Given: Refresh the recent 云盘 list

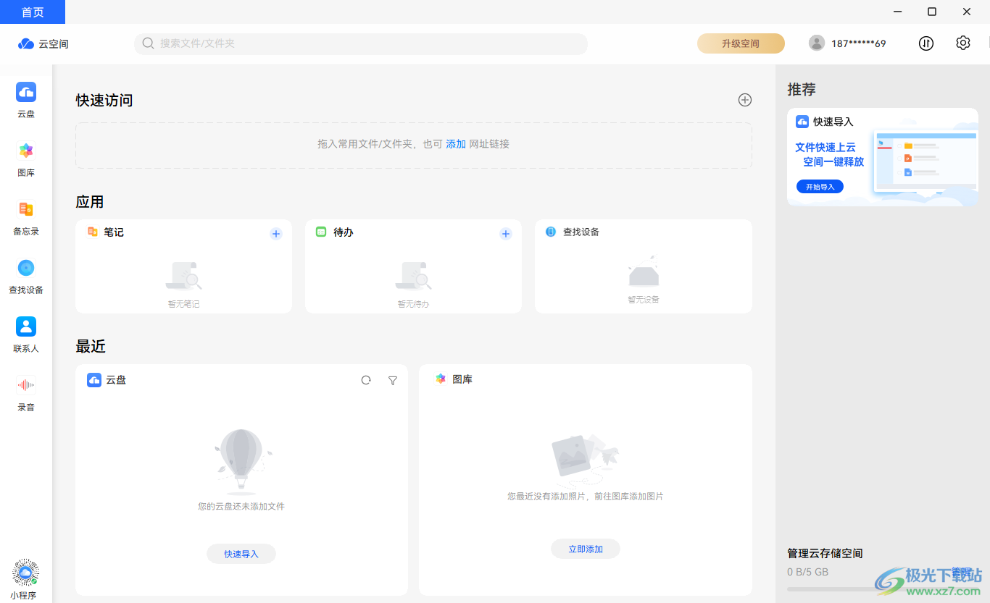Looking at the screenshot, I should coord(366,380).
